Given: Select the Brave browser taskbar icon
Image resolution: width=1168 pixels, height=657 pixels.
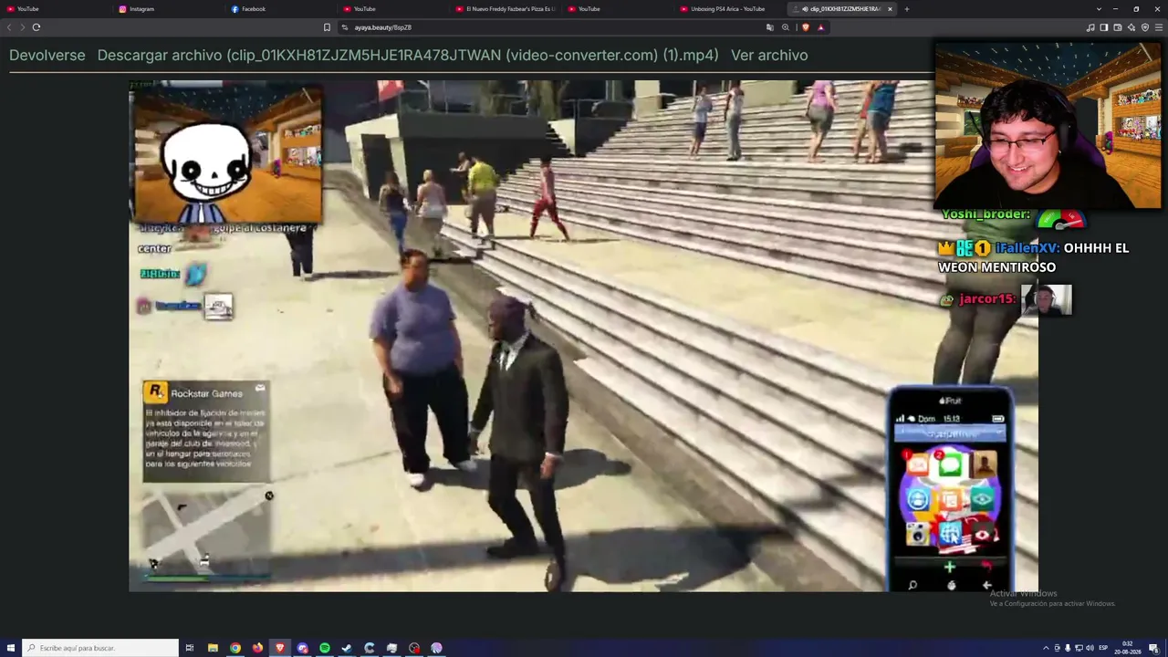Looking at the screenshot, I should click(280, 648).
